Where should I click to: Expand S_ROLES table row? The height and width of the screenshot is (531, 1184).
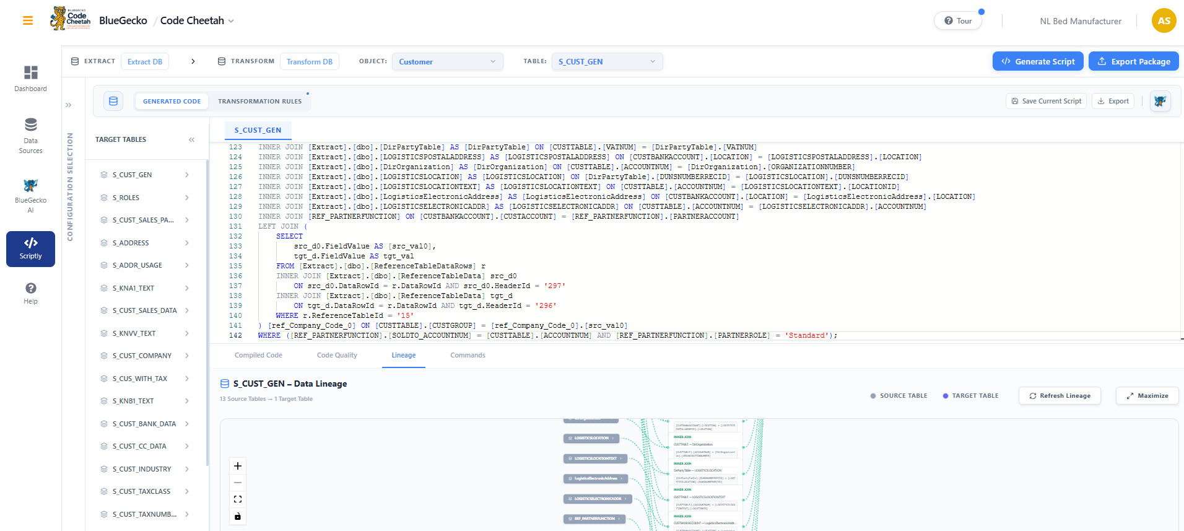pyautogui.click(x=187, y=198)
